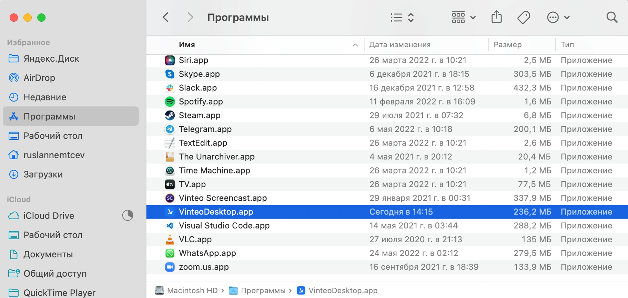
Task: Select the Visual Studio Code.app name
Action: point(224,225)
